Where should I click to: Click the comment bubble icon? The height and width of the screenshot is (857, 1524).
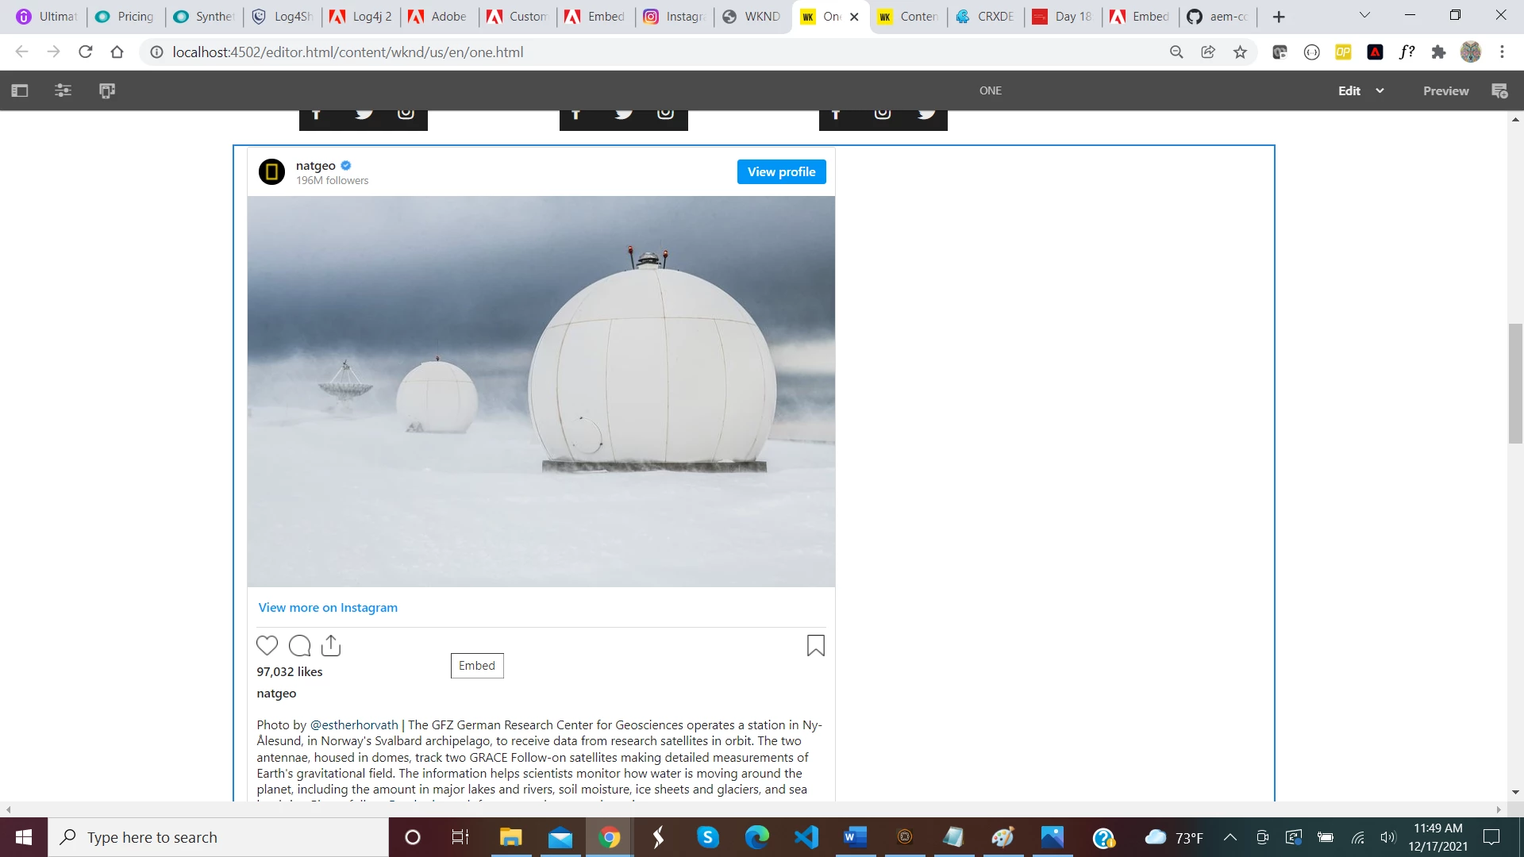tap(299, 646)
